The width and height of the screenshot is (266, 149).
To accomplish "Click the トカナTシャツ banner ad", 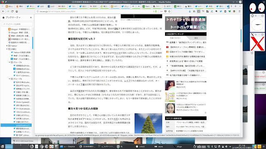I will coord(186,23).
